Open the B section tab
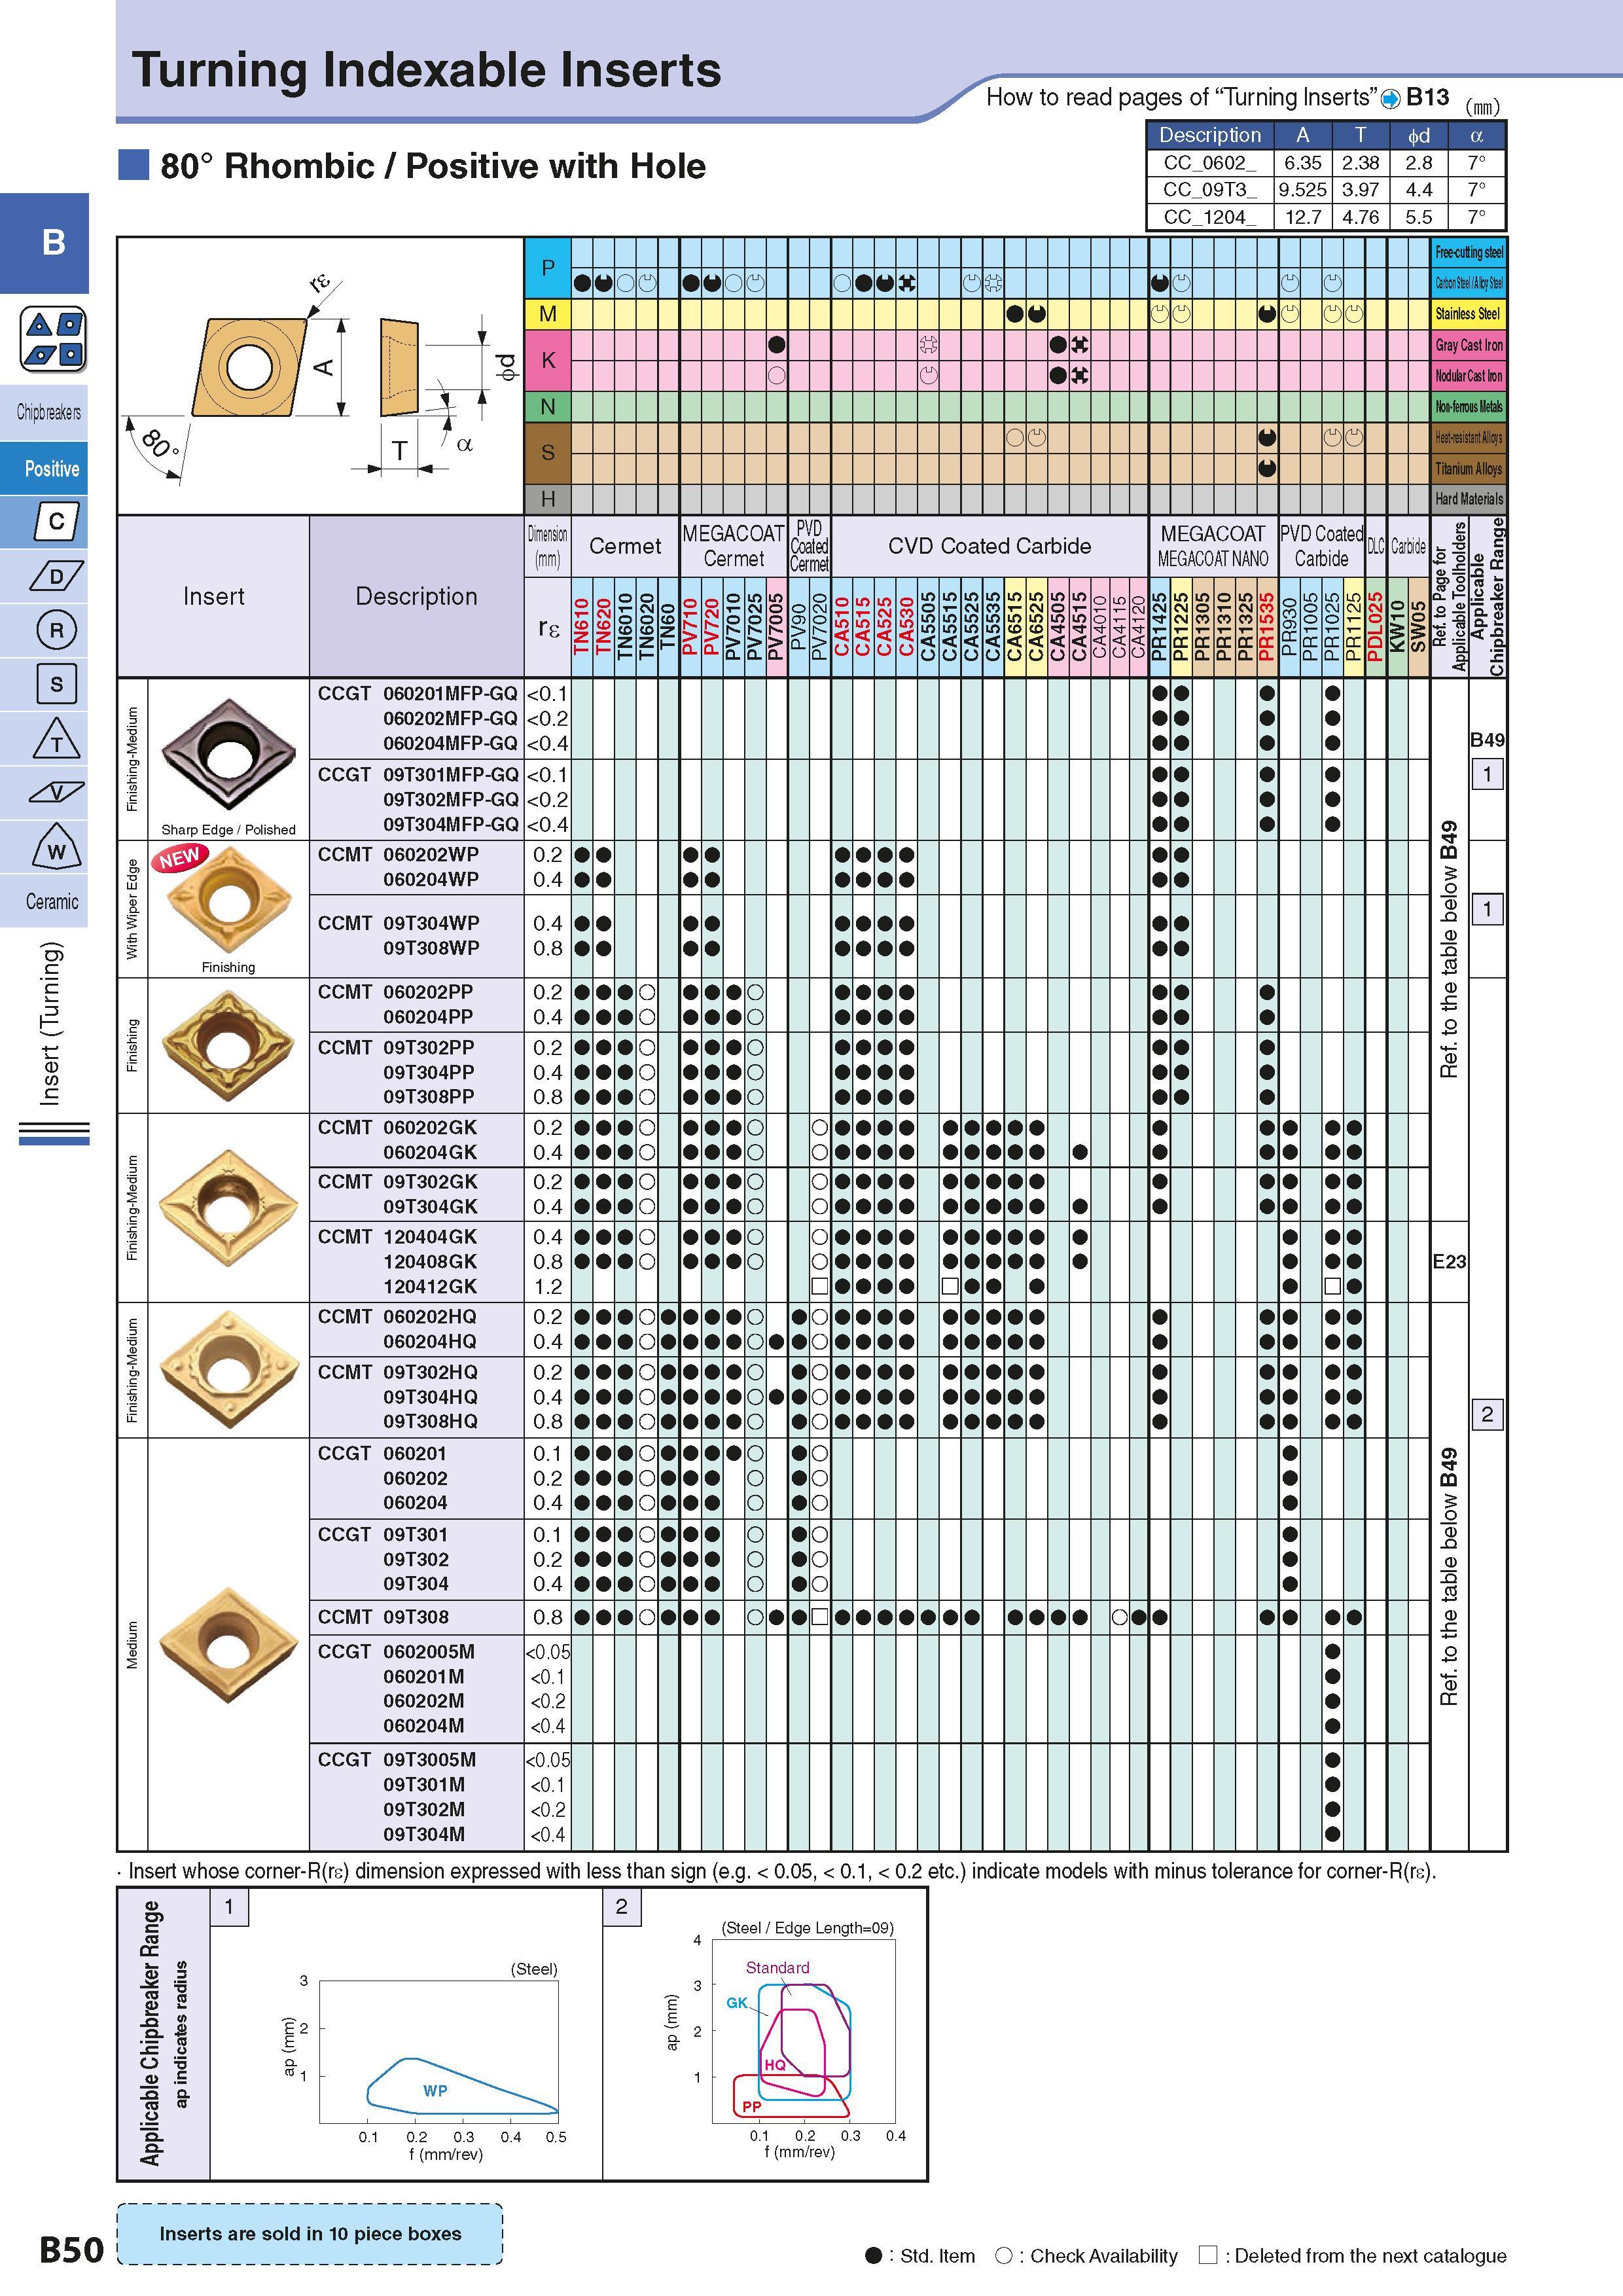 pos(44,243)
